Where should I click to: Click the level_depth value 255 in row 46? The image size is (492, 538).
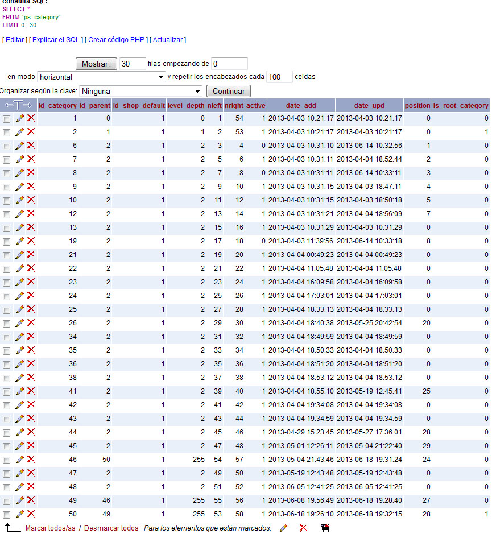199,460
